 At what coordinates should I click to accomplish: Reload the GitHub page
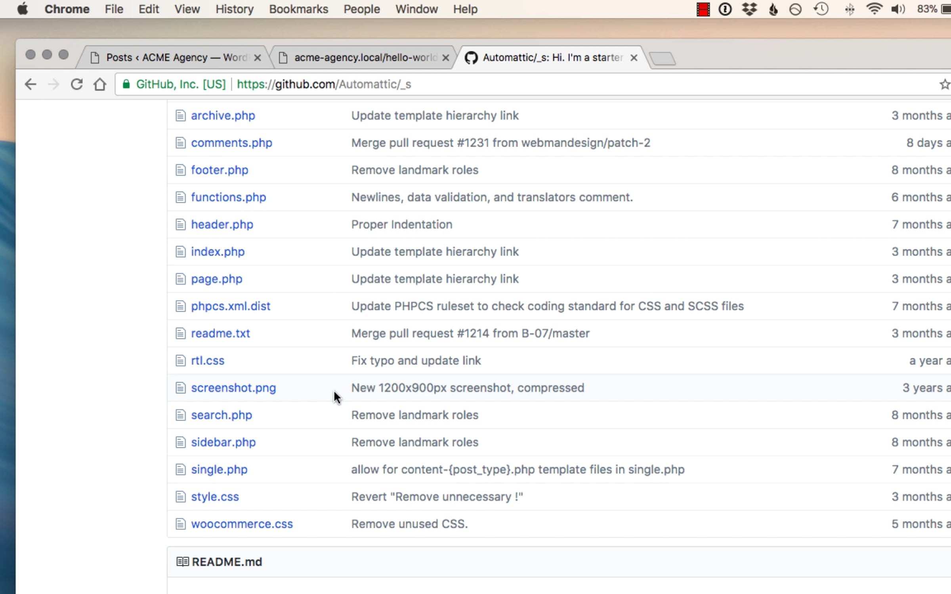click(x=76, y=84)
